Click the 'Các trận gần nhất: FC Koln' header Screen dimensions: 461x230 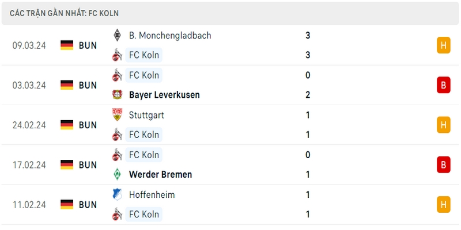(64, 13)
